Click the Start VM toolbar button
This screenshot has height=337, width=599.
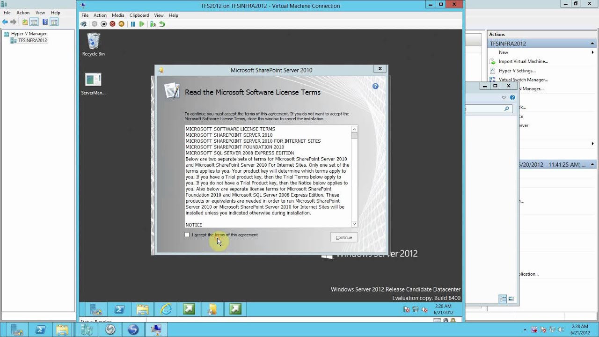pos(95,24)
